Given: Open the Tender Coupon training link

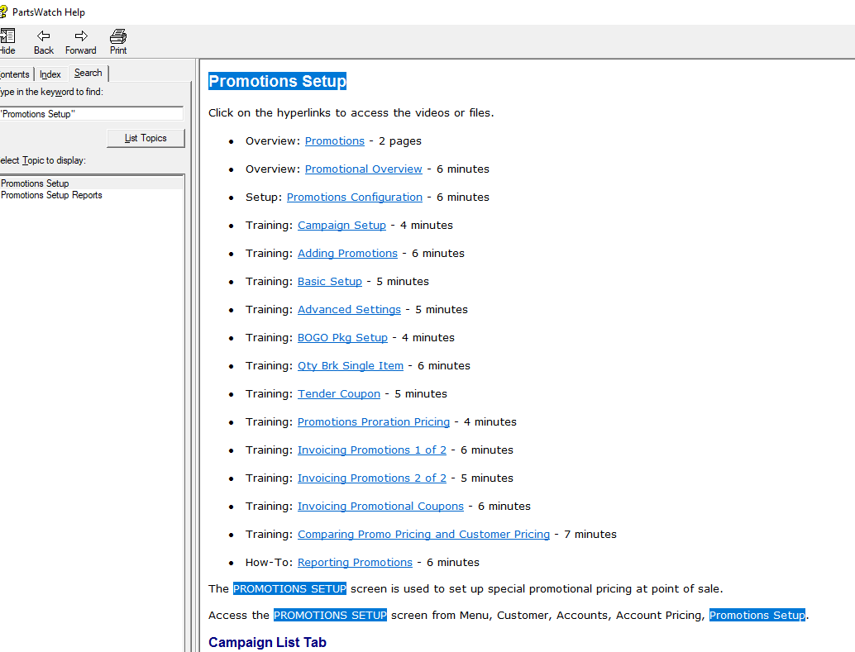Looking at the screenshot, I should pyautogui.click(x=339, y=393).
